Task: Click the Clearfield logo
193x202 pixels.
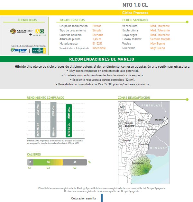Action: (x=17, y=31)
